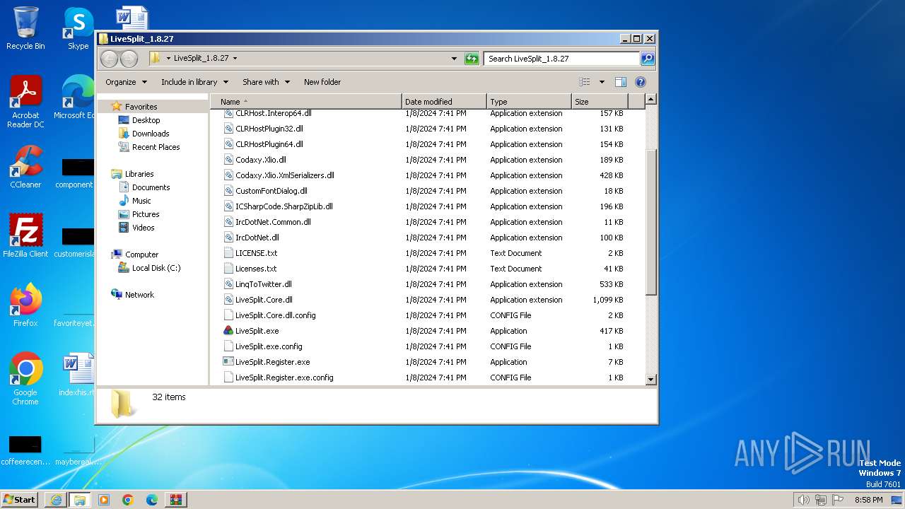Click the New folder button
905x509 pixels.
pos(322,82)
